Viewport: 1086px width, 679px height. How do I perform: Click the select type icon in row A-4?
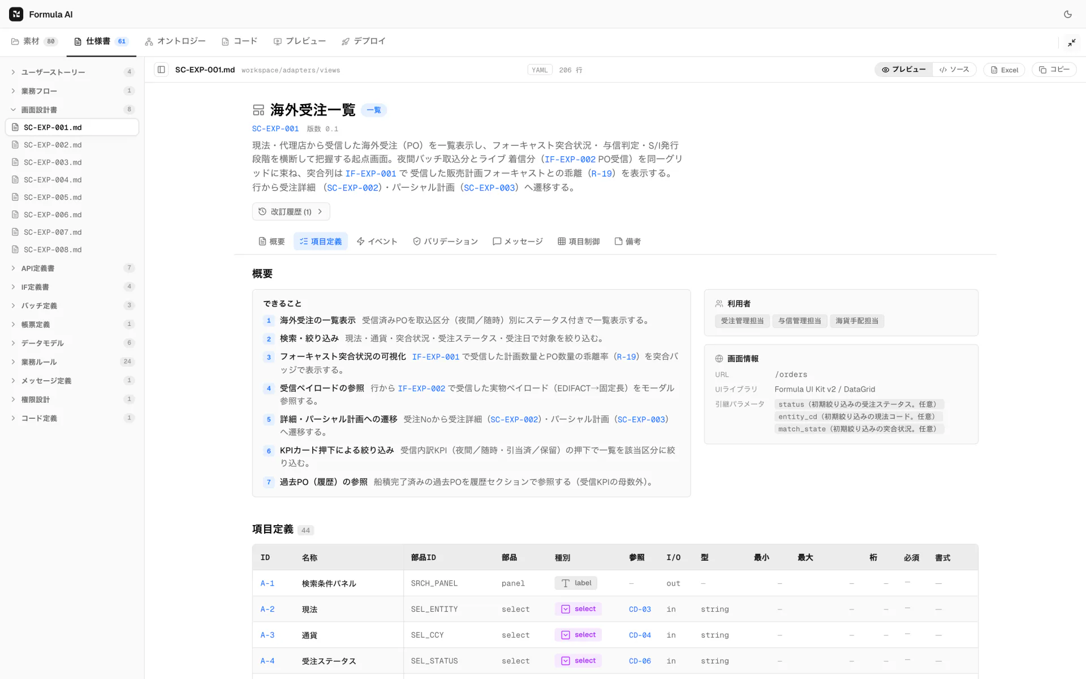pos(565,661)
